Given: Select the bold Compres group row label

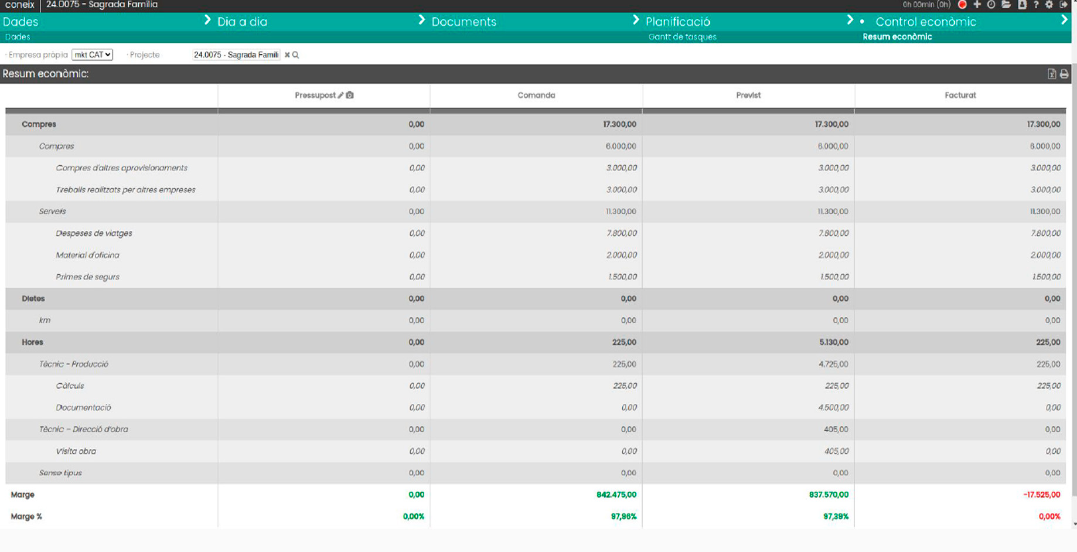Looking at the screenshot, I should 39,124.
